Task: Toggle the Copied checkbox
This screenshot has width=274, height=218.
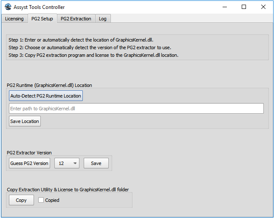Action: tap(41, 200)
